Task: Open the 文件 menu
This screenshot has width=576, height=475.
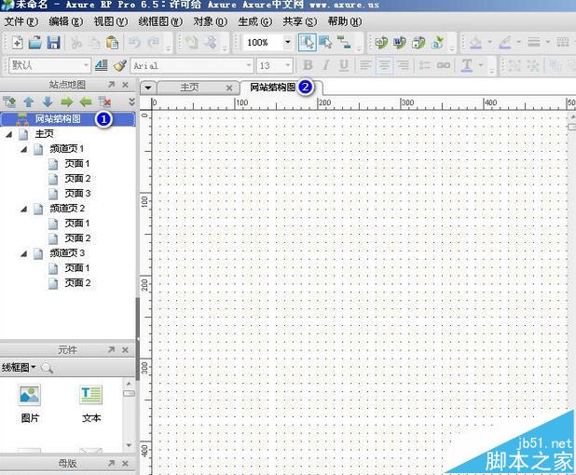Action: pyautogui.click(x=21, y=21)
